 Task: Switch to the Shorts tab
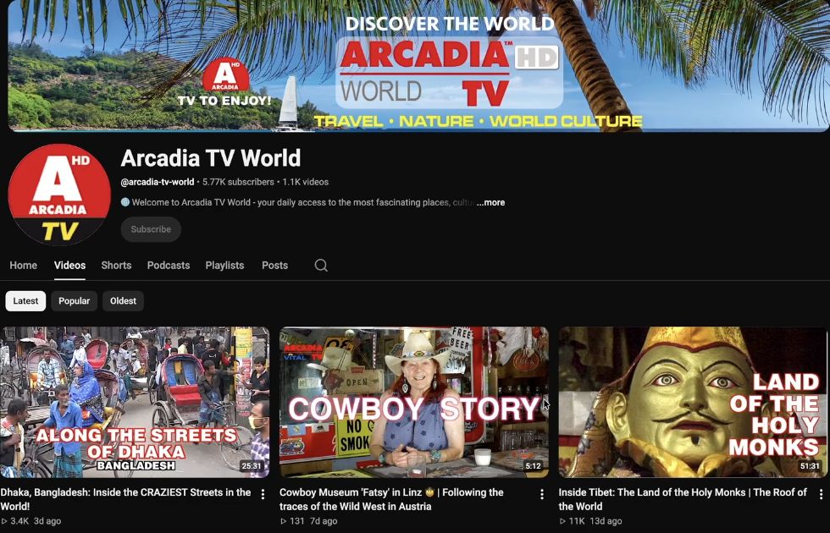click(116, 266)
